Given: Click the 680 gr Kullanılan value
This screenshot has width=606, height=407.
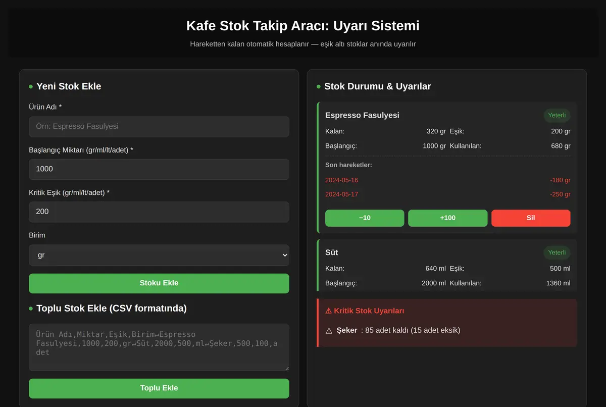Looking at the screenshot, I should click(561, 146).
